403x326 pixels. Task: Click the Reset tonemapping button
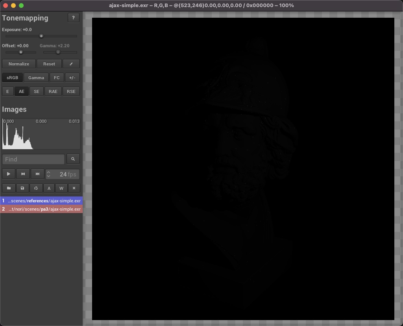click(49, 64)
